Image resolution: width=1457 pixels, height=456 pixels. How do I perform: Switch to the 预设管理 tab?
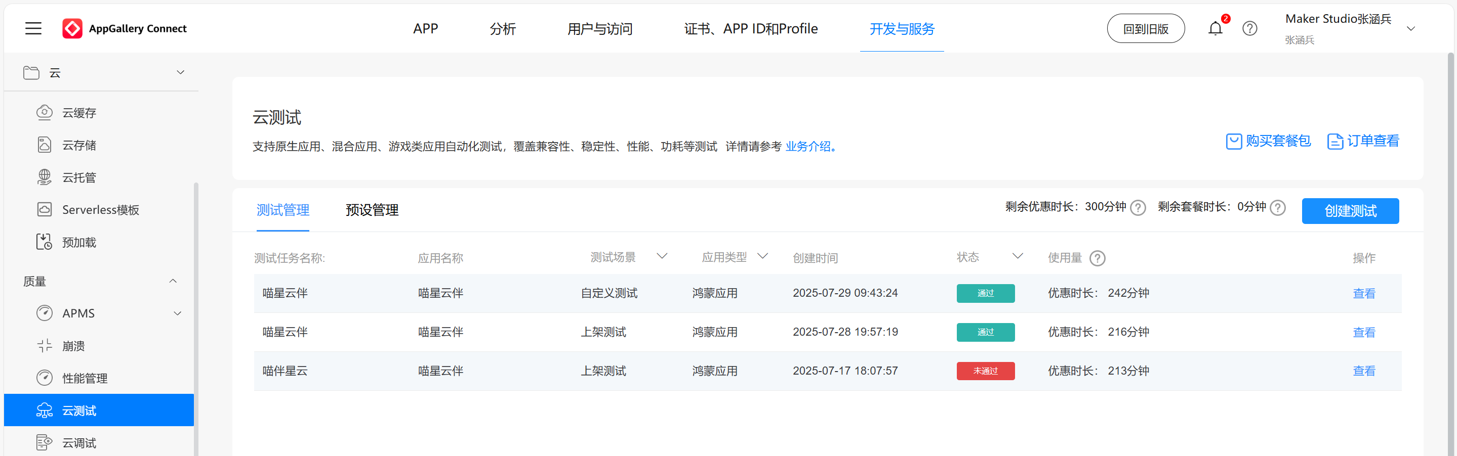pos(372,210)
